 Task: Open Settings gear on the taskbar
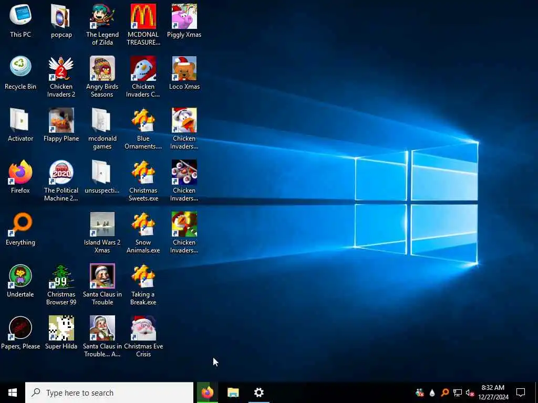click(258, 393)
